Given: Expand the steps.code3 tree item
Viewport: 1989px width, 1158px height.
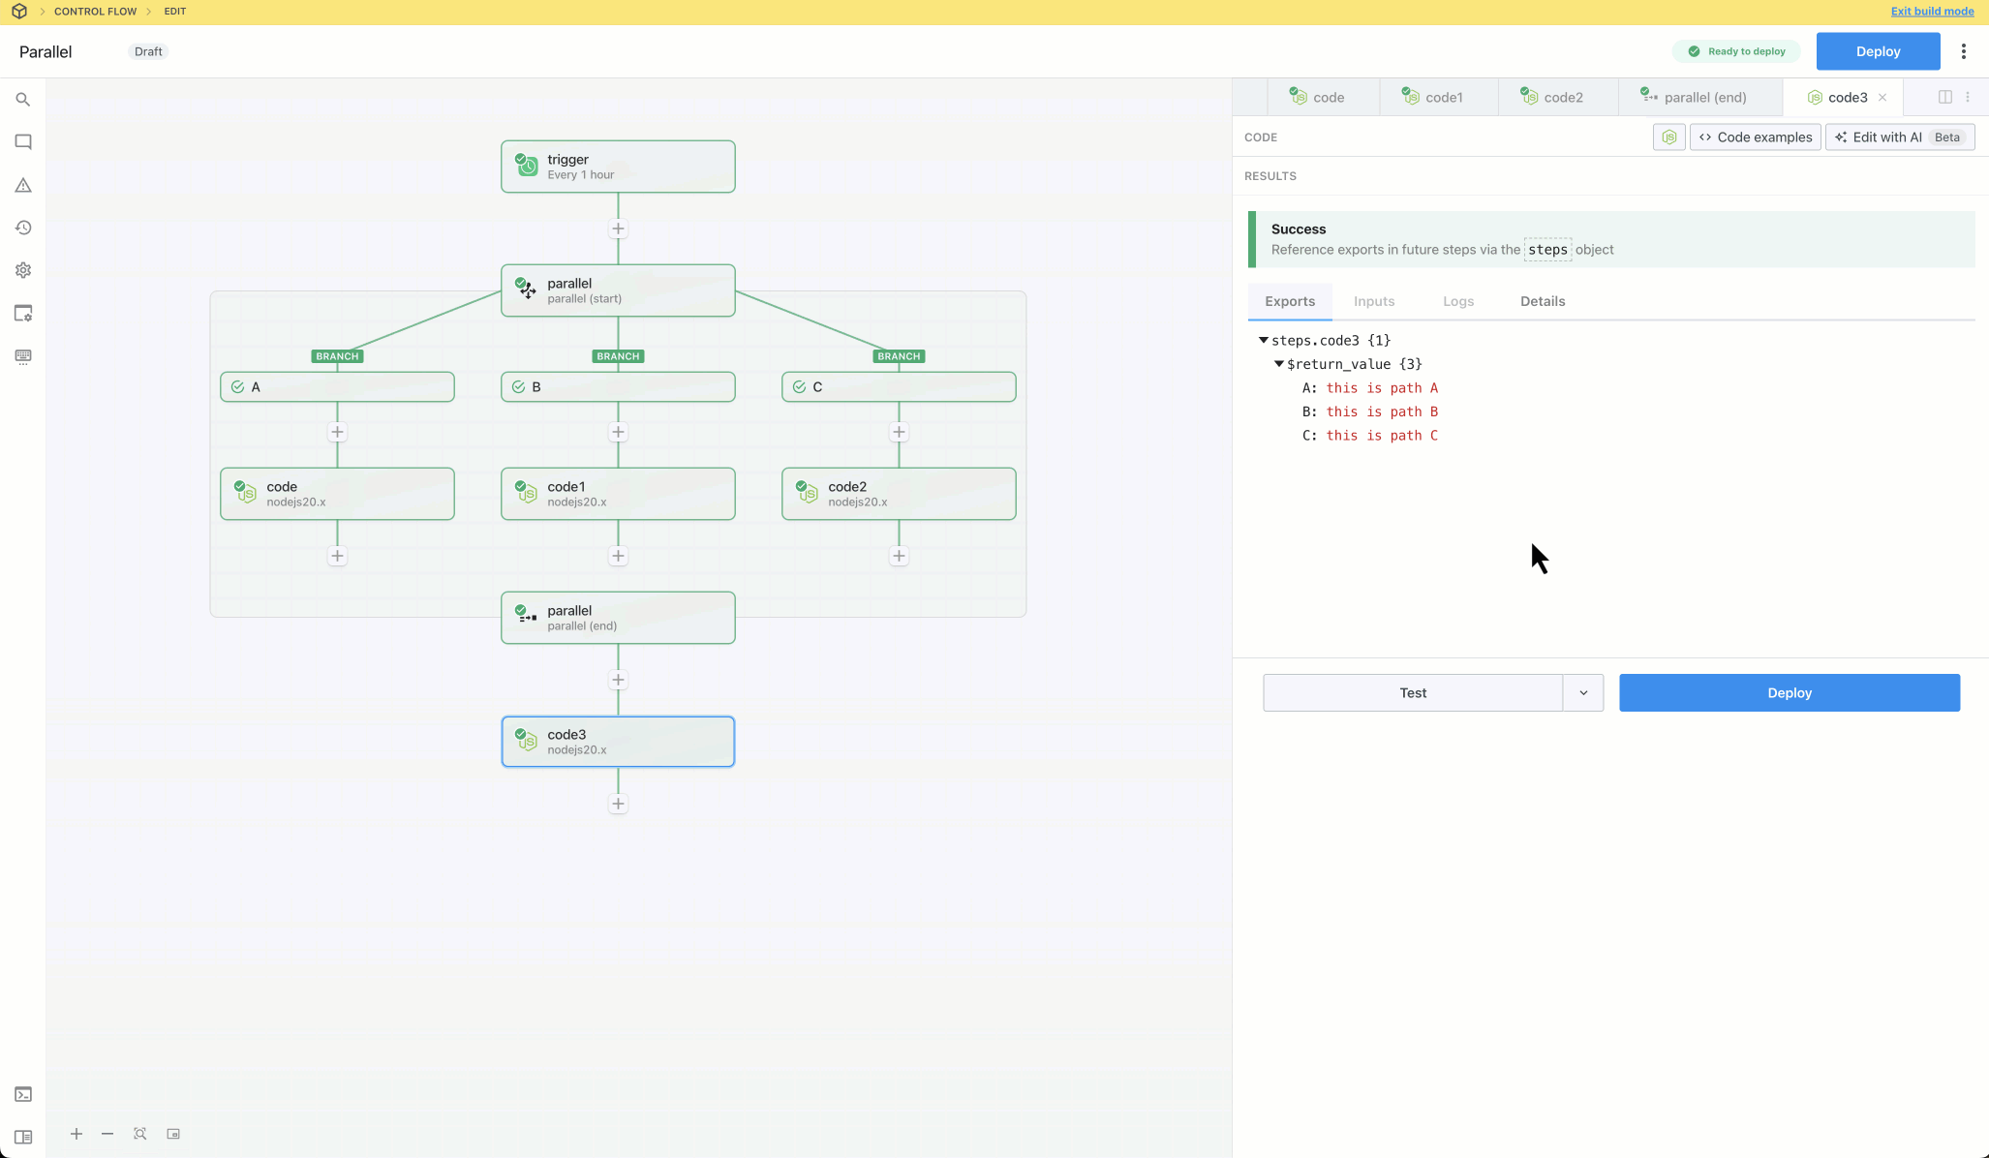Looking at the screenshot, I should click(x=1263, y=339).
